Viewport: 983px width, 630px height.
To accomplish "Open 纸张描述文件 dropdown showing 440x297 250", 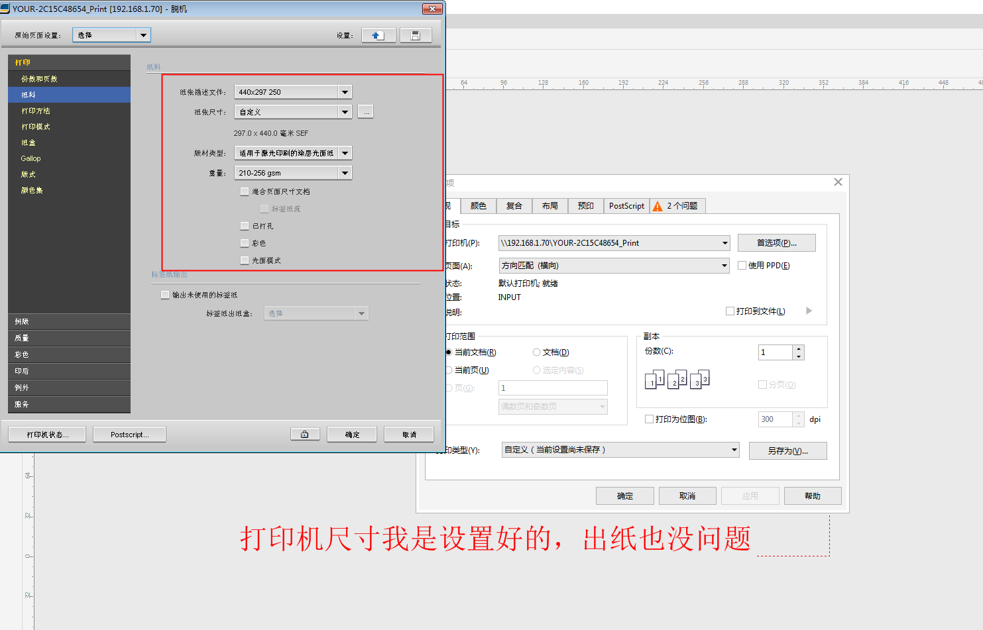I will coord(293,92).
